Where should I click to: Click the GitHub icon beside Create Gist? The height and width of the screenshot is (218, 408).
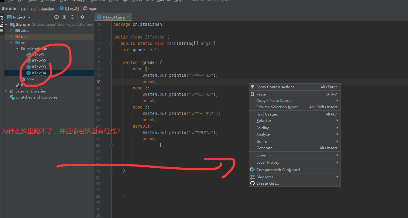coord(252,183)
